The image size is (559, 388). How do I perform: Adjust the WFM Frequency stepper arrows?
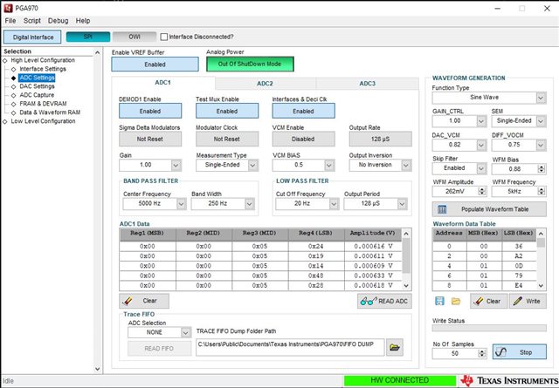pos(542,192)
